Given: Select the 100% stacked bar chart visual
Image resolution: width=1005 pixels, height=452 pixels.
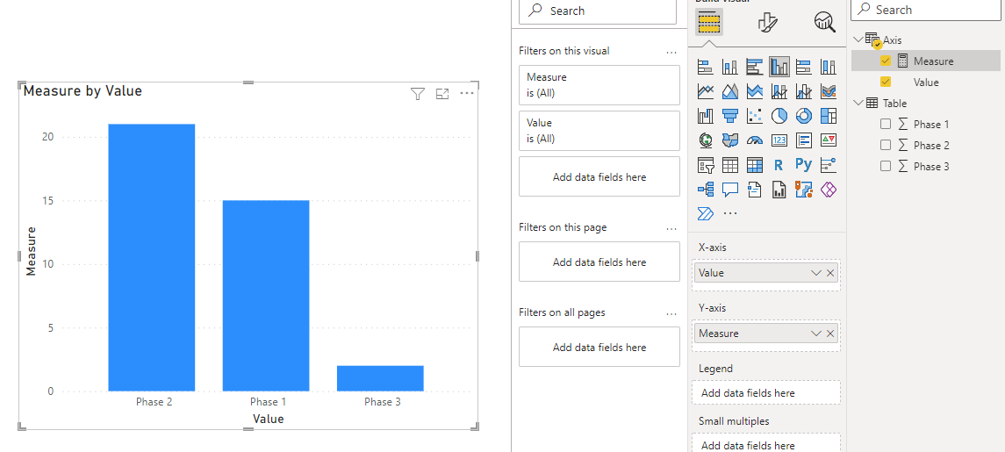Looking at the screenshot, I should [804, 67].
